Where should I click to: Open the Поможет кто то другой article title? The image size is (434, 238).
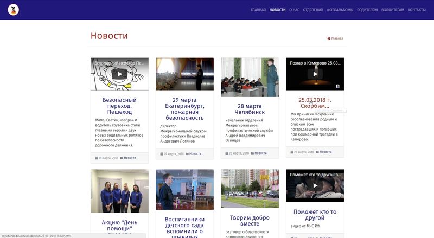coord(315,215)
